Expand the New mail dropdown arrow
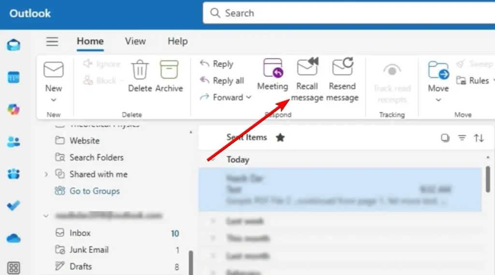The image size is (495, 275). [x=54, y=100]
